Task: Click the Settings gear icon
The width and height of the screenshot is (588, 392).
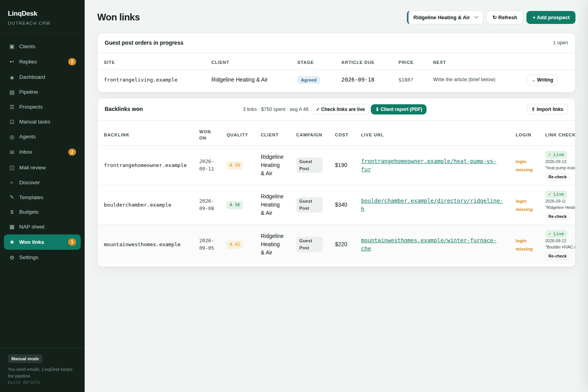Action: click(12, 258)
